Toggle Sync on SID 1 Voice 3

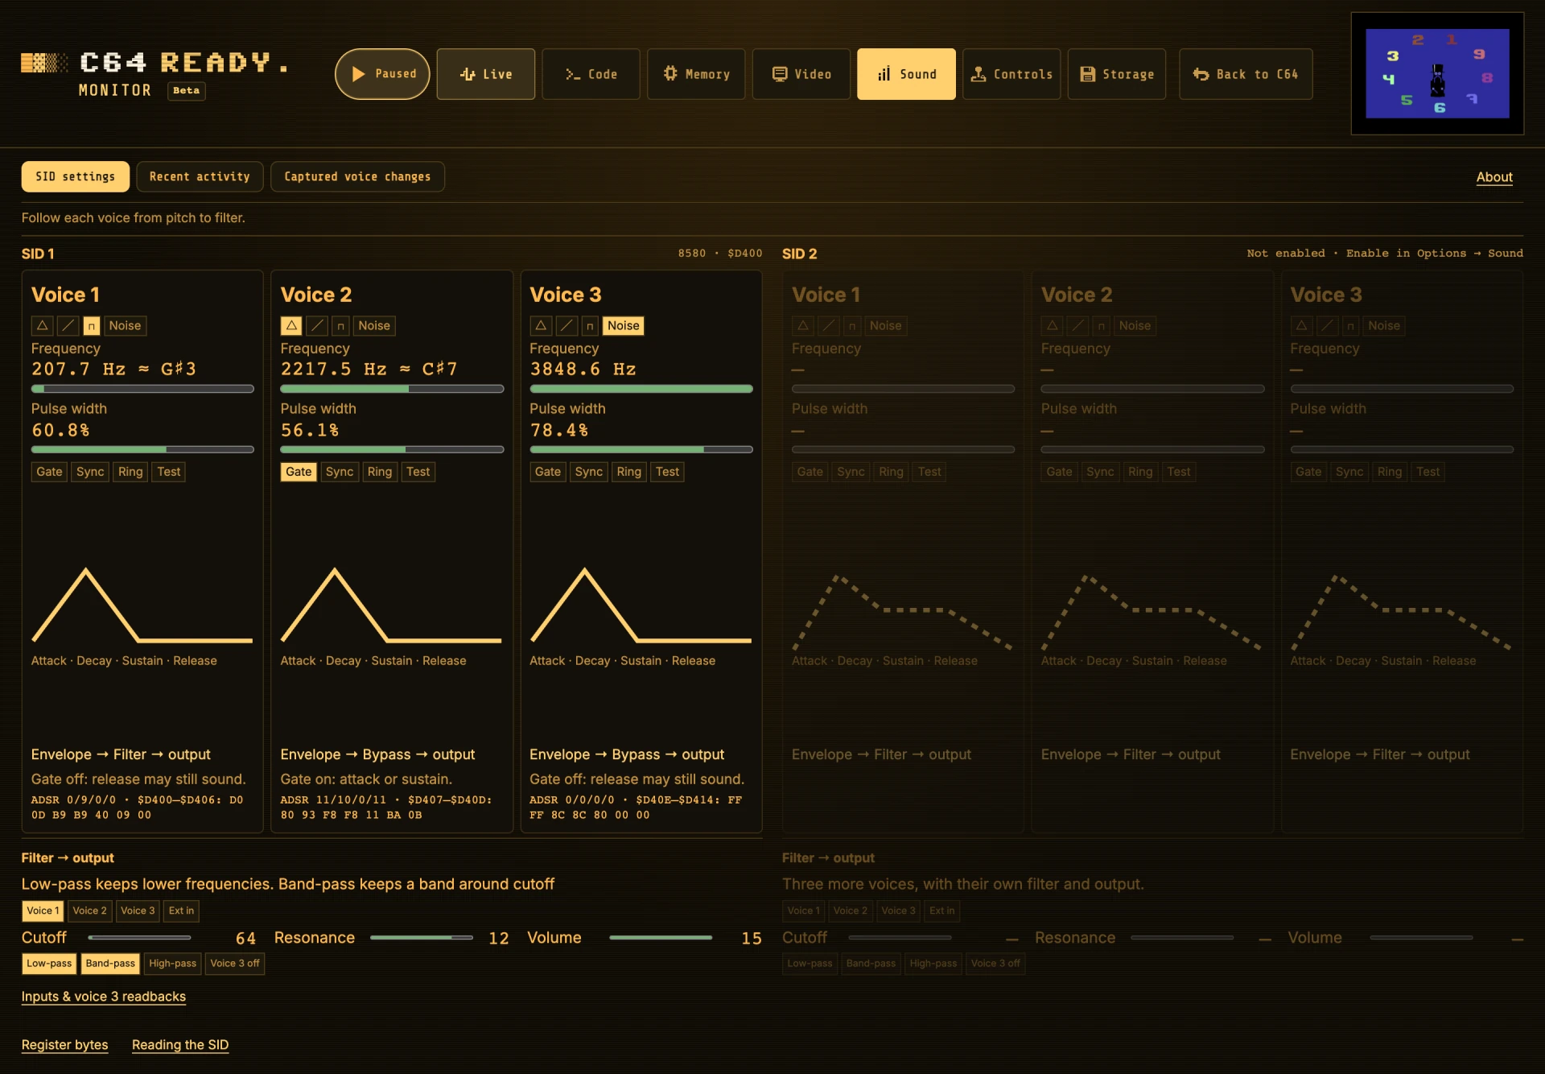coord(589,472)
